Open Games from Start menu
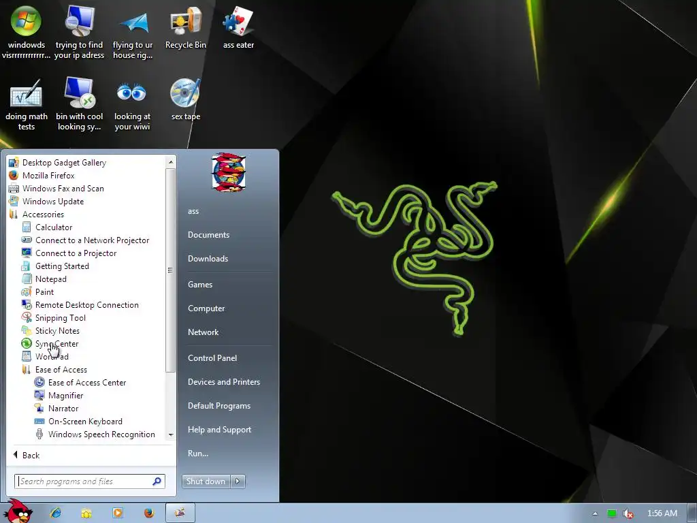Image resolution: width=697 pixels, height=523 pixels. 200,285
